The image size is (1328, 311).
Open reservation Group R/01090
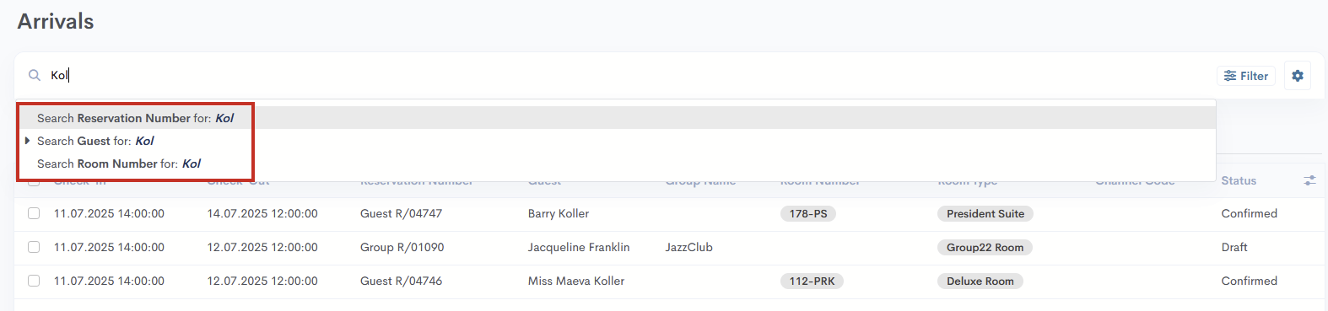[x=402, y=247]
